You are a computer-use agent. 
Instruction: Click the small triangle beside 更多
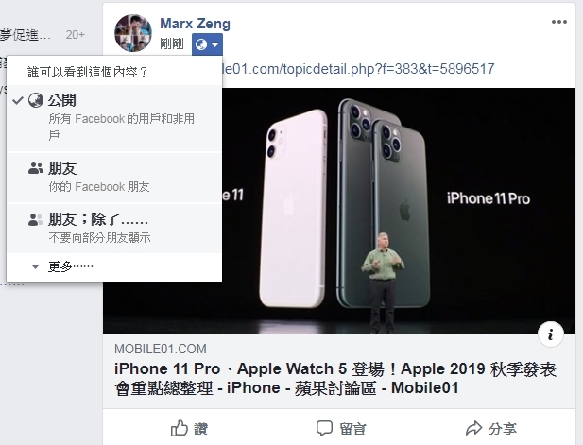pos(35,266)
